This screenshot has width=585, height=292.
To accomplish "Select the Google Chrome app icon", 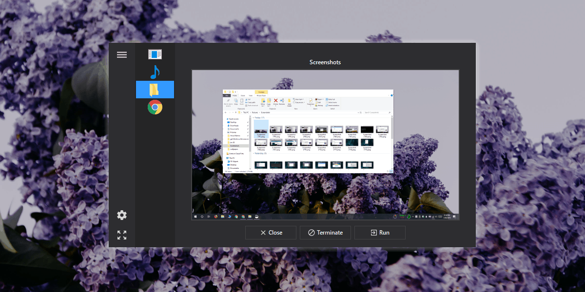I will (155, 107).
